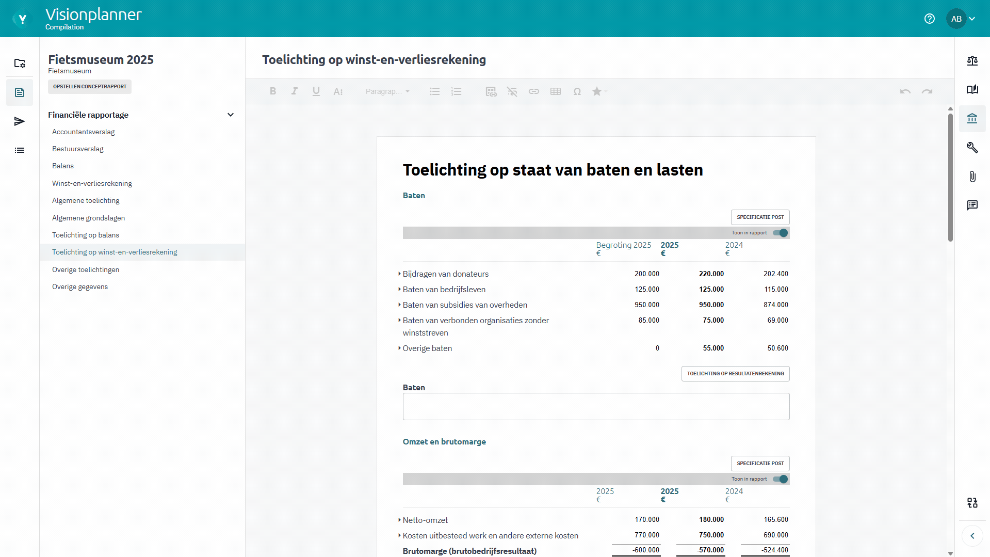
Task: Open the help question mark icon
Action: pyautogui.click(x=930, y=19)
